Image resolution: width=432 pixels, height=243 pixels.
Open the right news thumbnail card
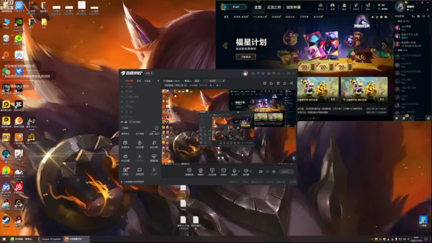(364, 89)
